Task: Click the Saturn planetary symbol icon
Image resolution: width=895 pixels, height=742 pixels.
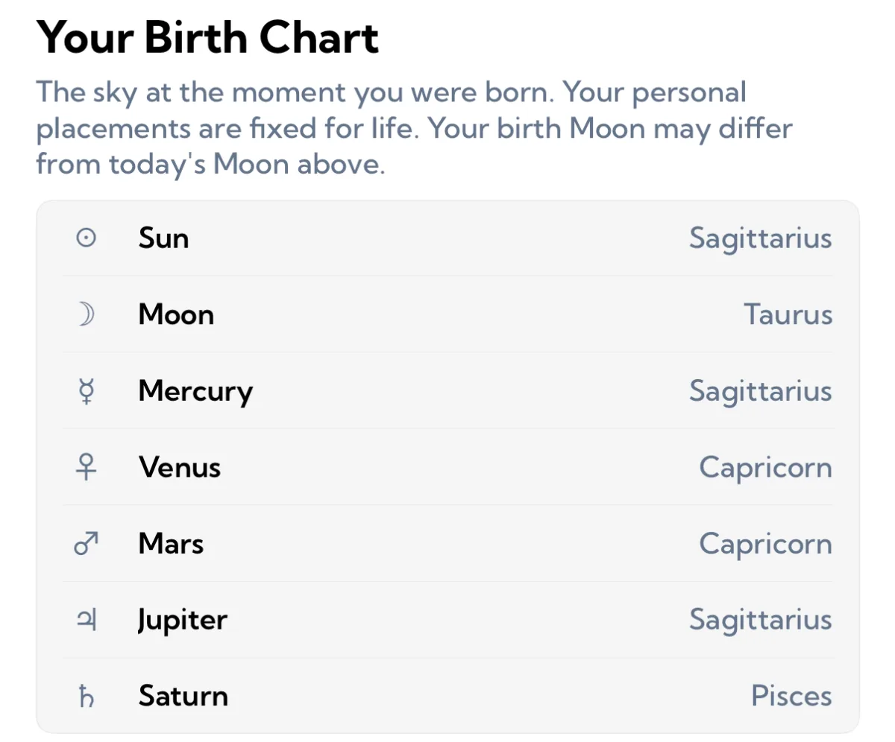Action: pyautogui.click(x=87, y=697)
